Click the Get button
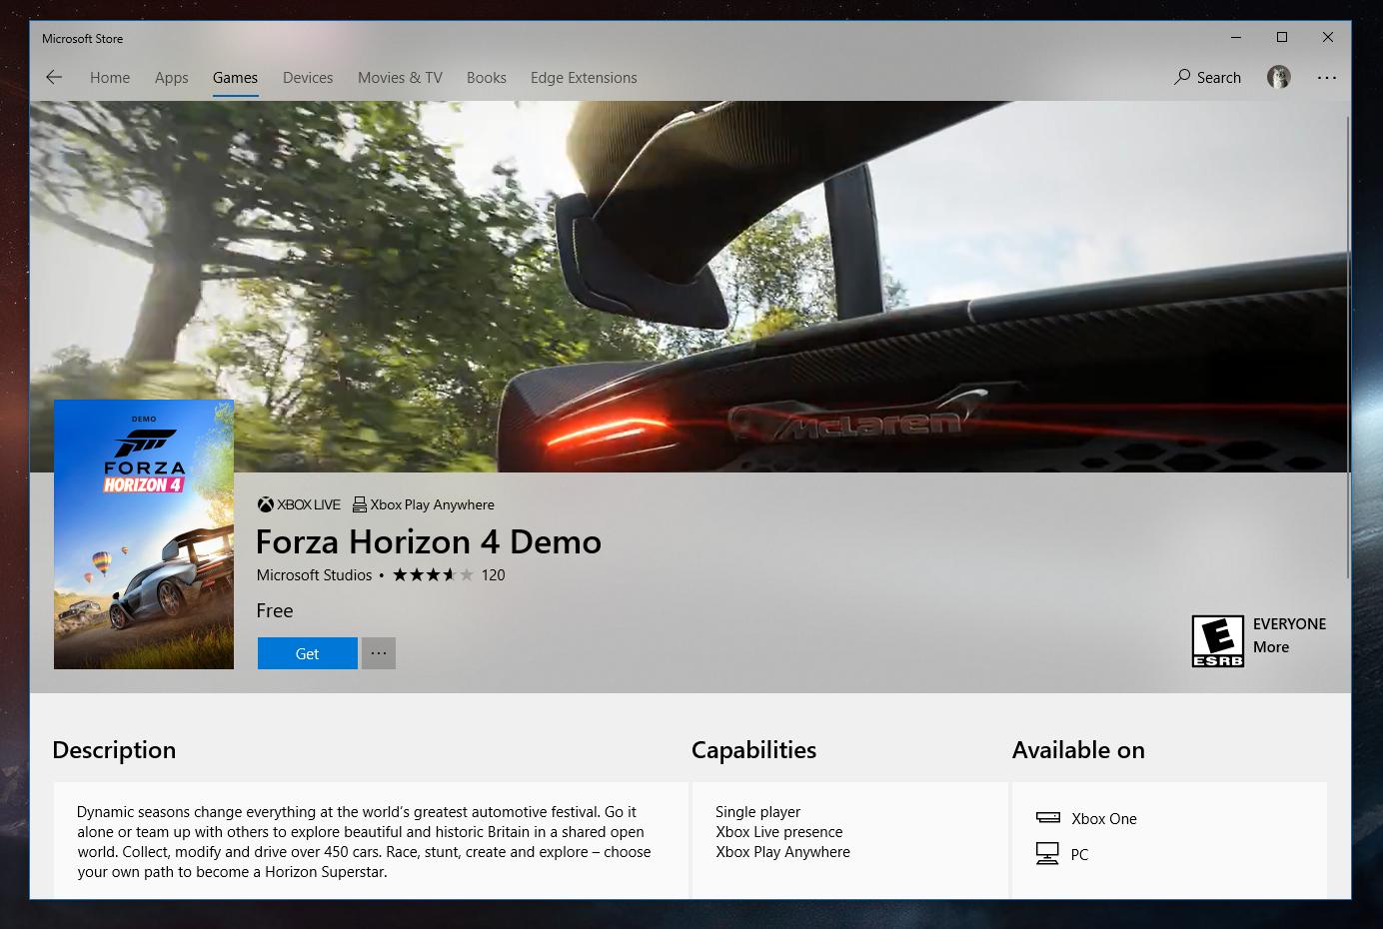The width and height of the screenshot is (1383, 929). point(307,653)
